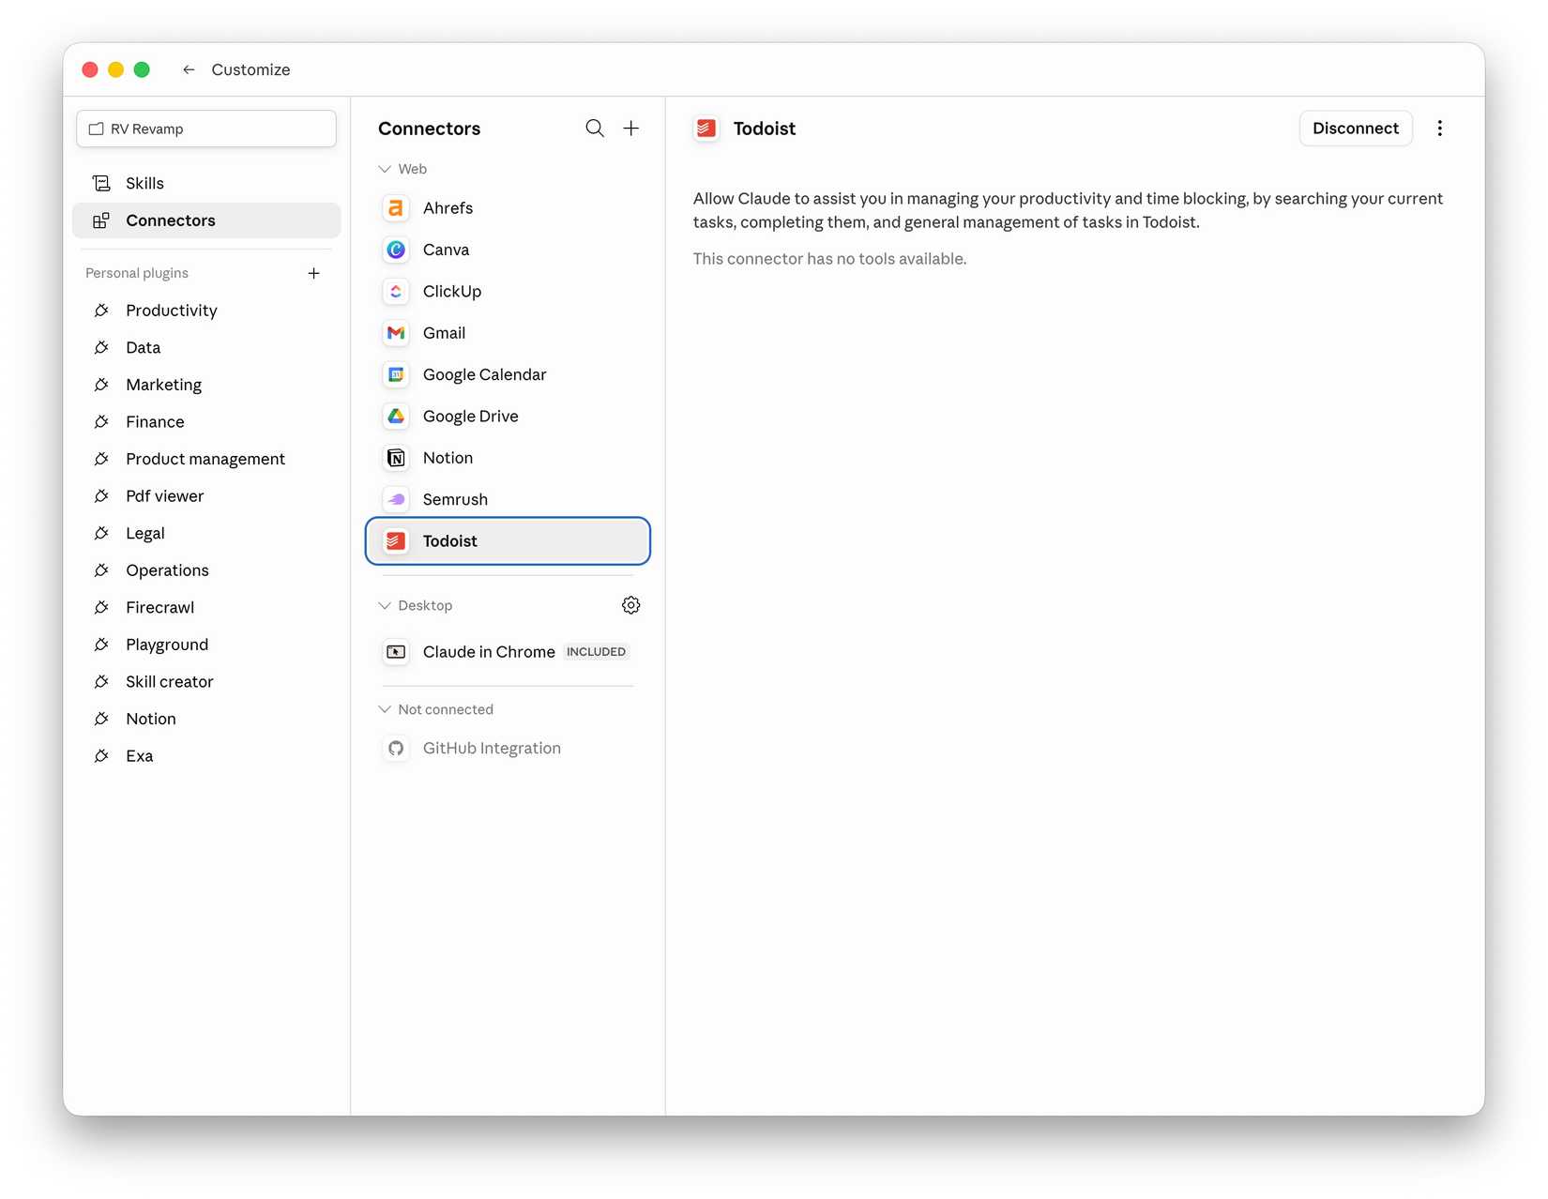Click the Todoist description paragraph
1548x1199 pixels.
(x=1068, y=210)
